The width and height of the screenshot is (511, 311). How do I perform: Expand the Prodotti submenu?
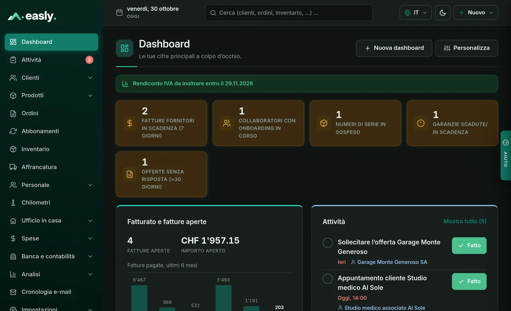coord(90,96)
